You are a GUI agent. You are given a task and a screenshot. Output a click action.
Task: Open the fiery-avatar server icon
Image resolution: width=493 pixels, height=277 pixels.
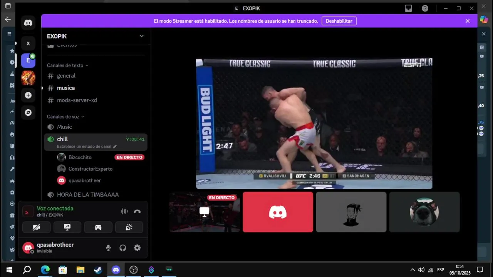[28, 78]
